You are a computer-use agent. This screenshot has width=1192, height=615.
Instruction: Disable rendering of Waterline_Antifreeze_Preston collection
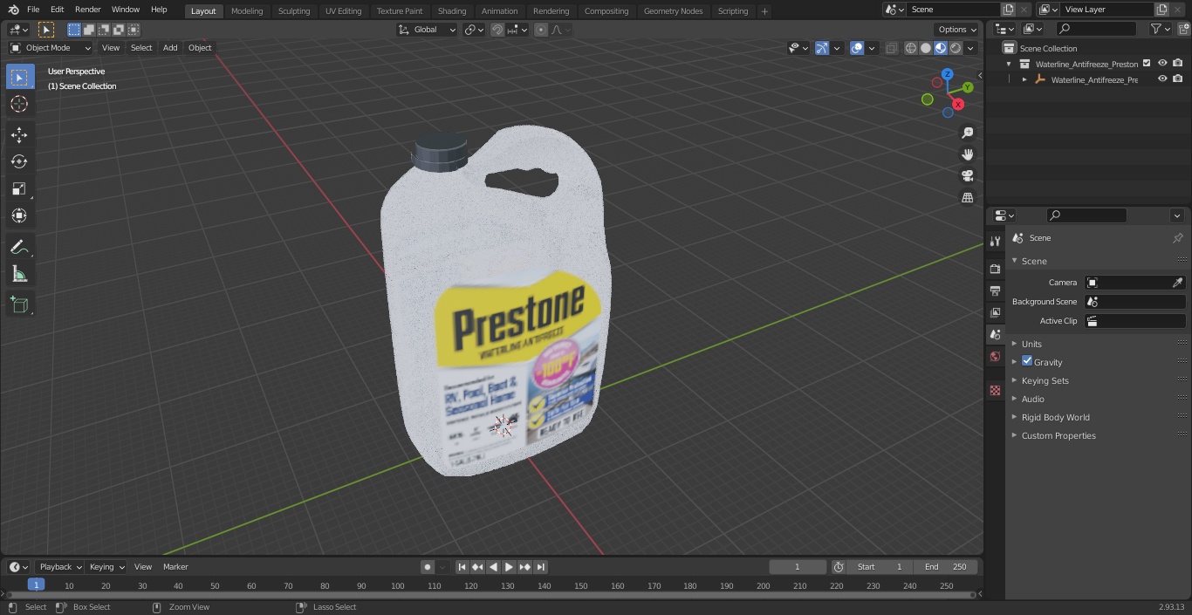1178,64
